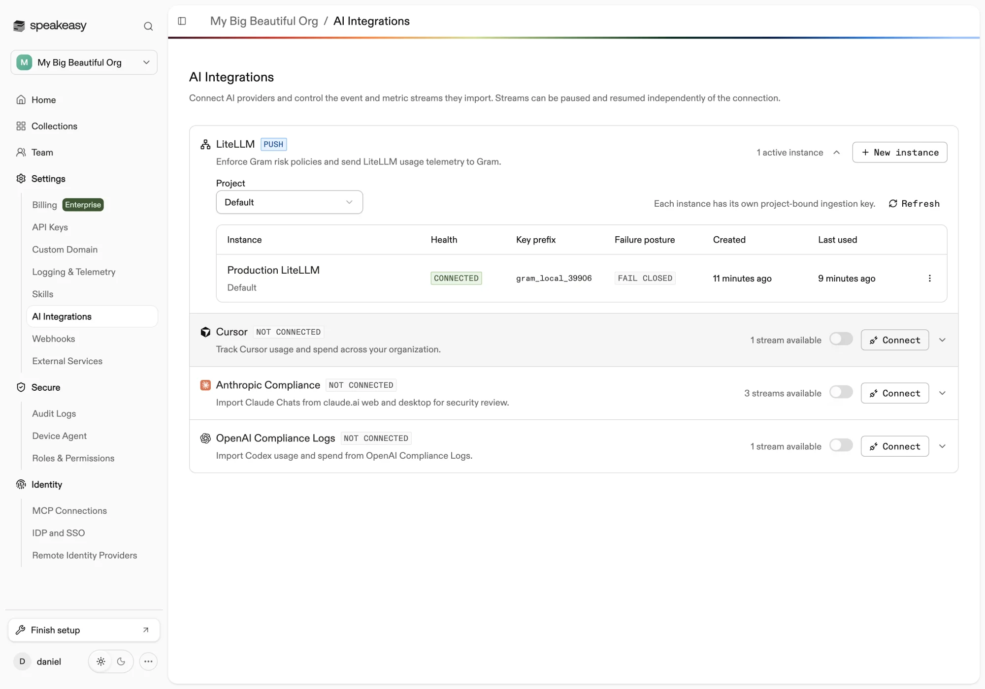Screen dimensions: 985x689
Task: Click the Anthropic Compliance logo
Action: [x=205, y=385]
